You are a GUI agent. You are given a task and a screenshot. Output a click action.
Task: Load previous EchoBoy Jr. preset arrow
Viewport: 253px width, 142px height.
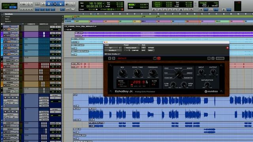pyautogui.click(x=110, y=58)
